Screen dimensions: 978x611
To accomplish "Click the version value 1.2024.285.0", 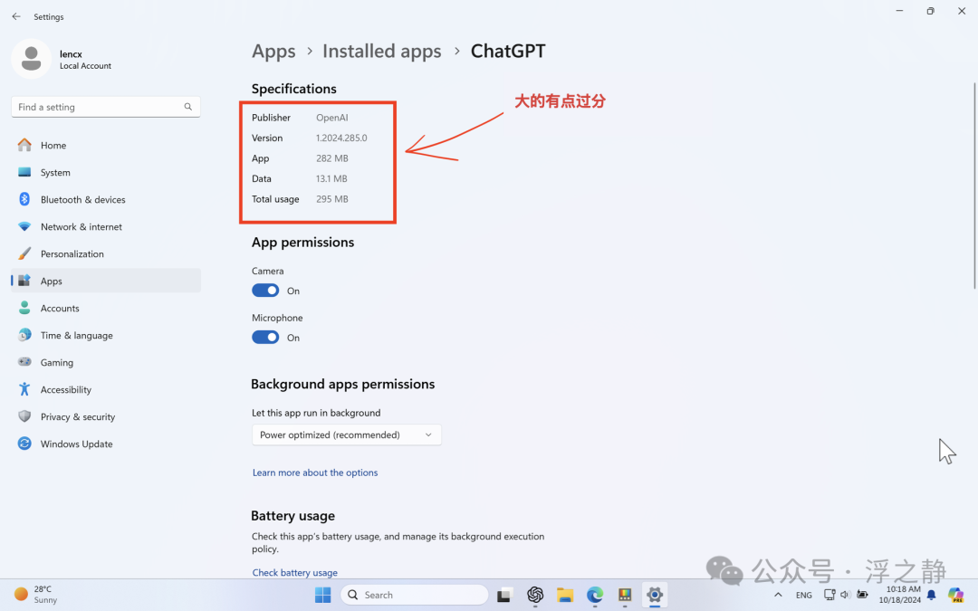I will click(x=341, y=138).
